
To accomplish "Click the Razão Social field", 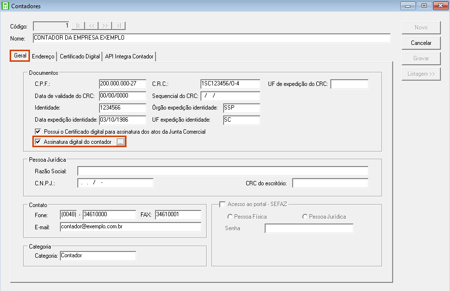I will 223,171.
